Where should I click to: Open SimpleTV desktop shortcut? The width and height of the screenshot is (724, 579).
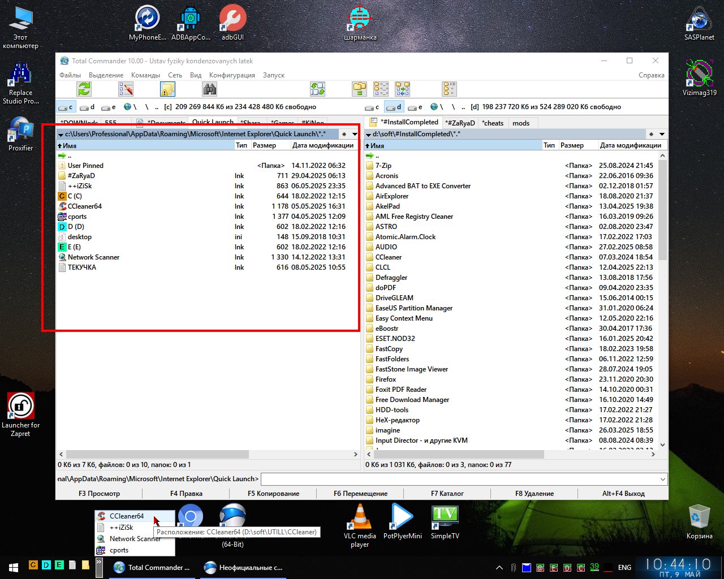click(445, 521)
